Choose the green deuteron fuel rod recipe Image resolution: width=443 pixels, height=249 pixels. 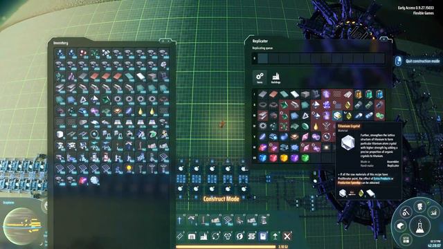pyautogui.click(x=369, y=94)
